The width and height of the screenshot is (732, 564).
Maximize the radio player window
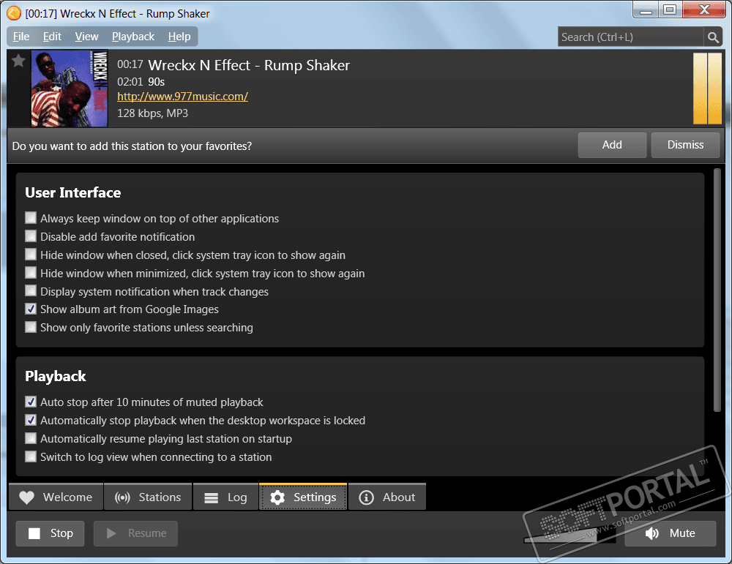pos(670,10)
